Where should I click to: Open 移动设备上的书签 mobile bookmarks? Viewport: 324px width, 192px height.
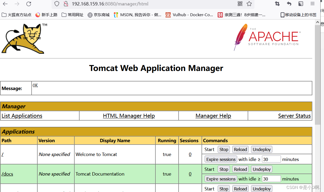[x=298, y=15]
